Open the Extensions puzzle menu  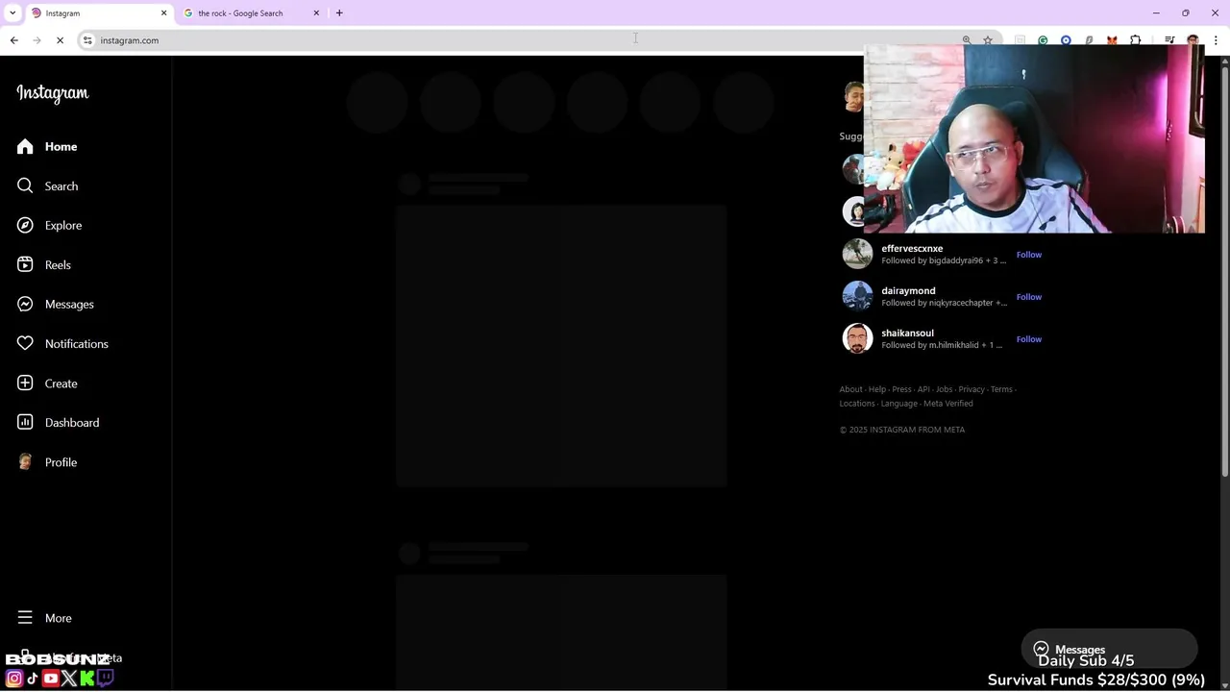(x=1136, y=40)
